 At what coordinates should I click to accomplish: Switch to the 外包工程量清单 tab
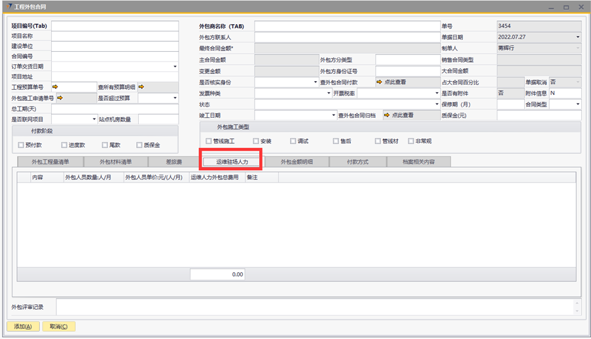point(50,162)
